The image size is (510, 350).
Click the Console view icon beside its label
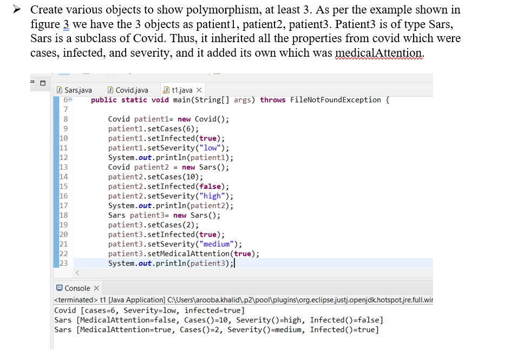pyautogui.click(x=60, y=288)
